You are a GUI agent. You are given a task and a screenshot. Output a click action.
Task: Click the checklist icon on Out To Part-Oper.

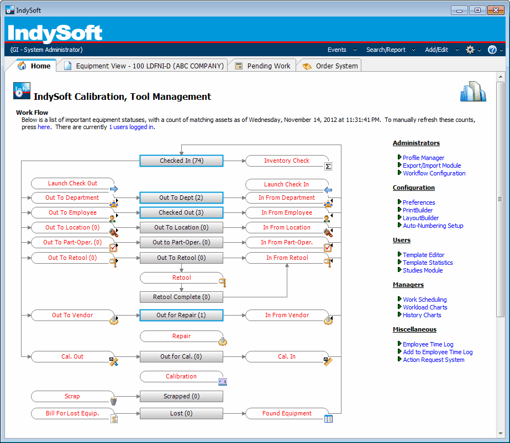tap(113, 248)
